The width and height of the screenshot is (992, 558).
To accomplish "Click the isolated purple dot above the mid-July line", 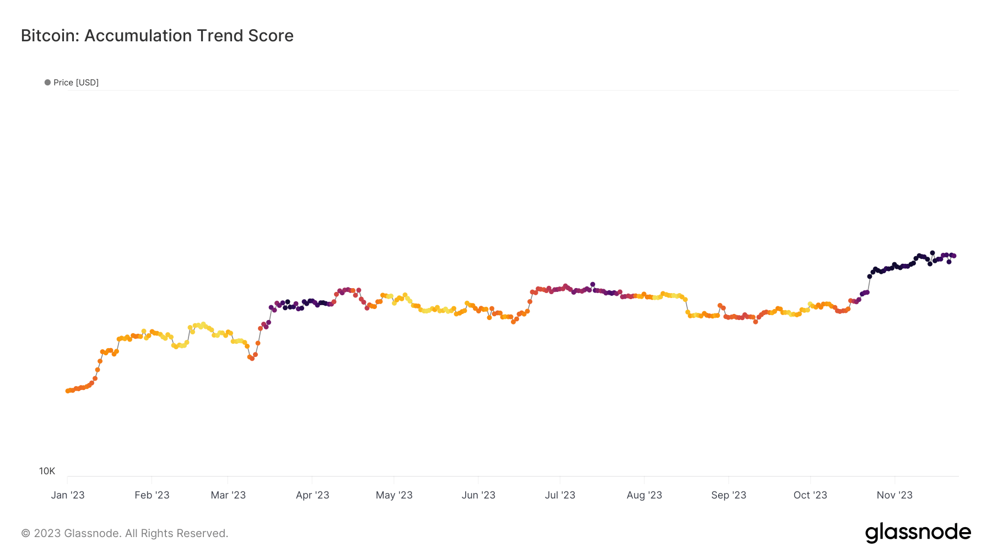I will 592,284.
